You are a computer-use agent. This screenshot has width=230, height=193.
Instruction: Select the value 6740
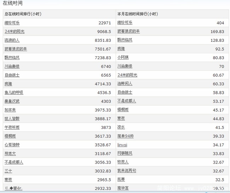tap(106, 67)
